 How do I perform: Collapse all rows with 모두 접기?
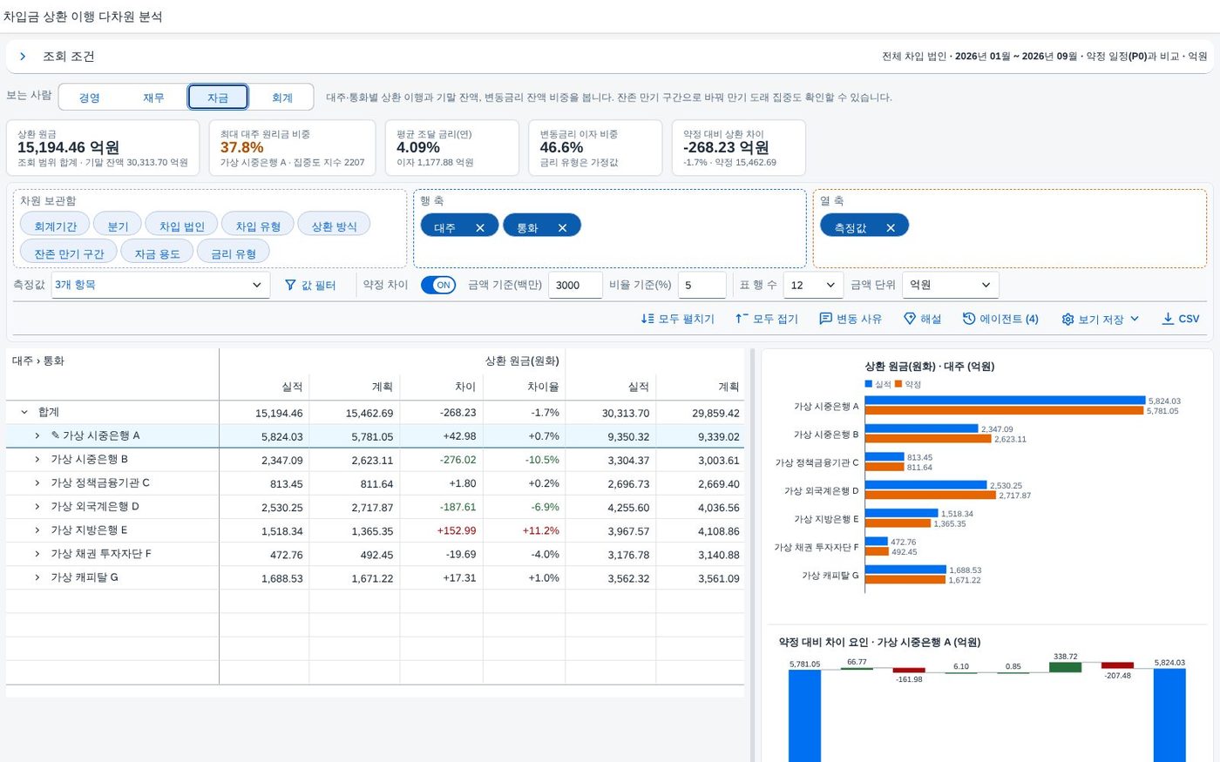click(767, 319)
